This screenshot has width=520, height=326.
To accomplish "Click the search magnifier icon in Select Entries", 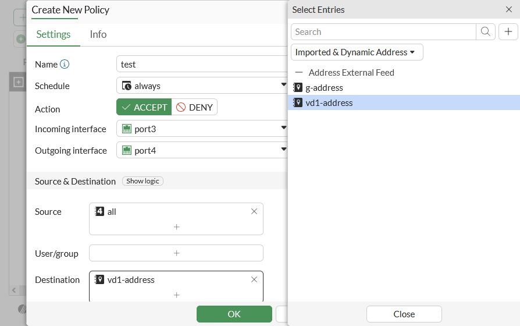I will click(x=486, y=32).
